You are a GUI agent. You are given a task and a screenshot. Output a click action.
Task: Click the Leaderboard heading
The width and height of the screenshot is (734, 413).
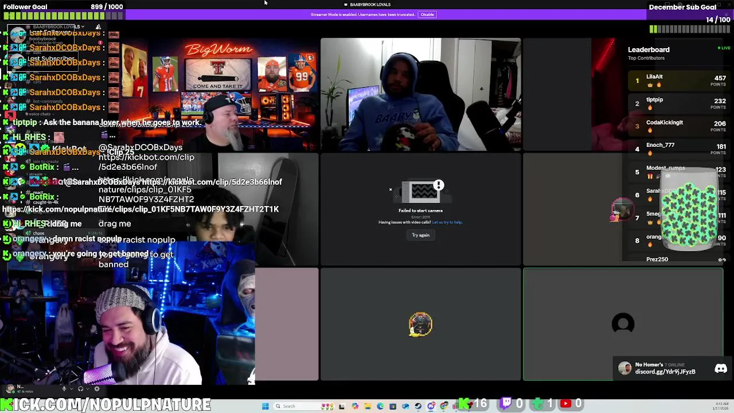[649, 49]
